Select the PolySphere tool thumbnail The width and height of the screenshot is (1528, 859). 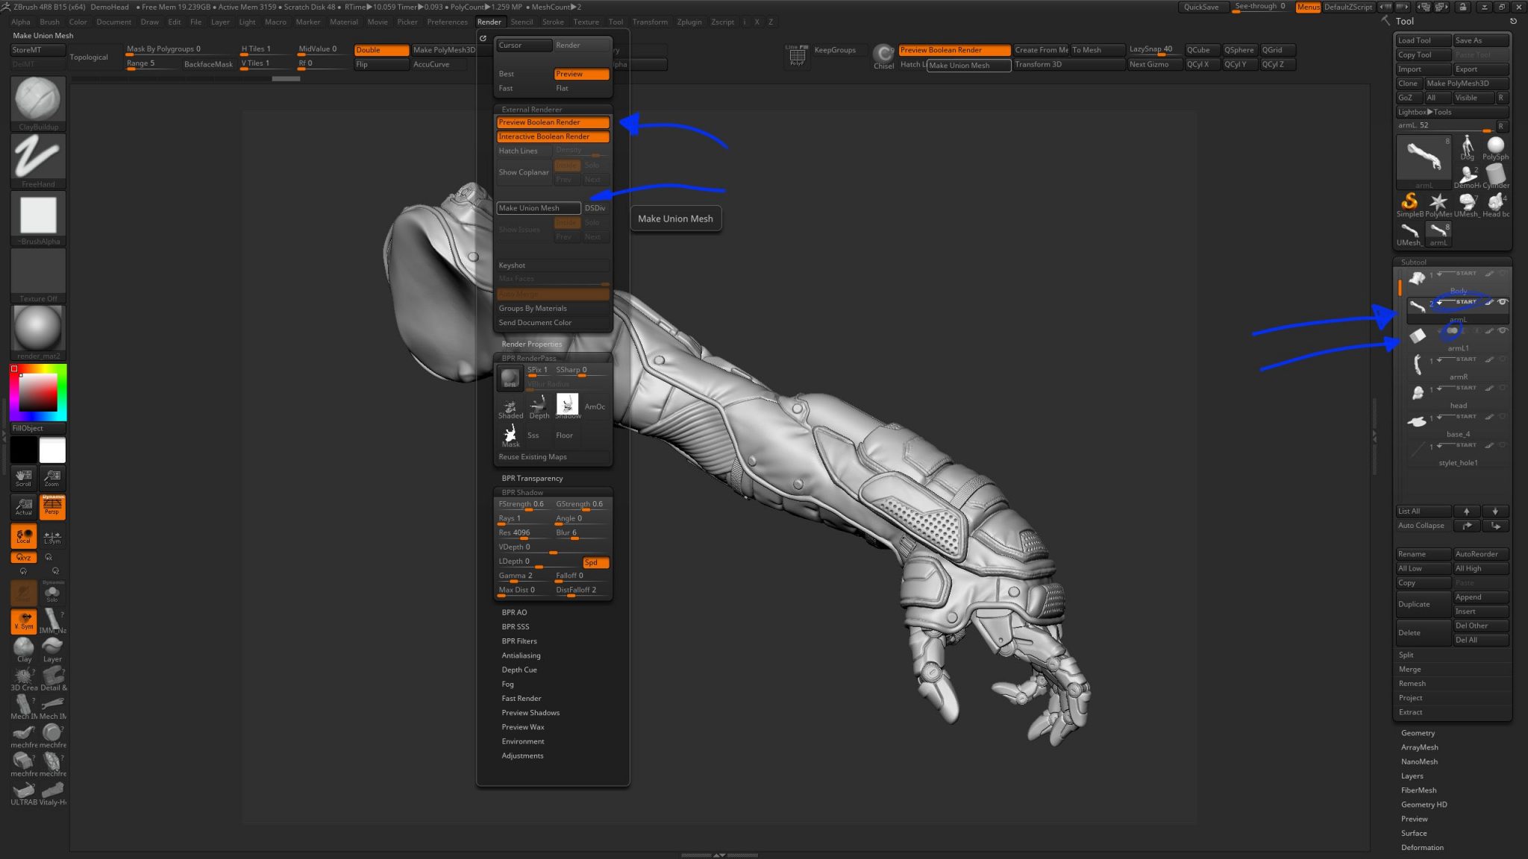pyautogui.click(x=1495, y=146)
